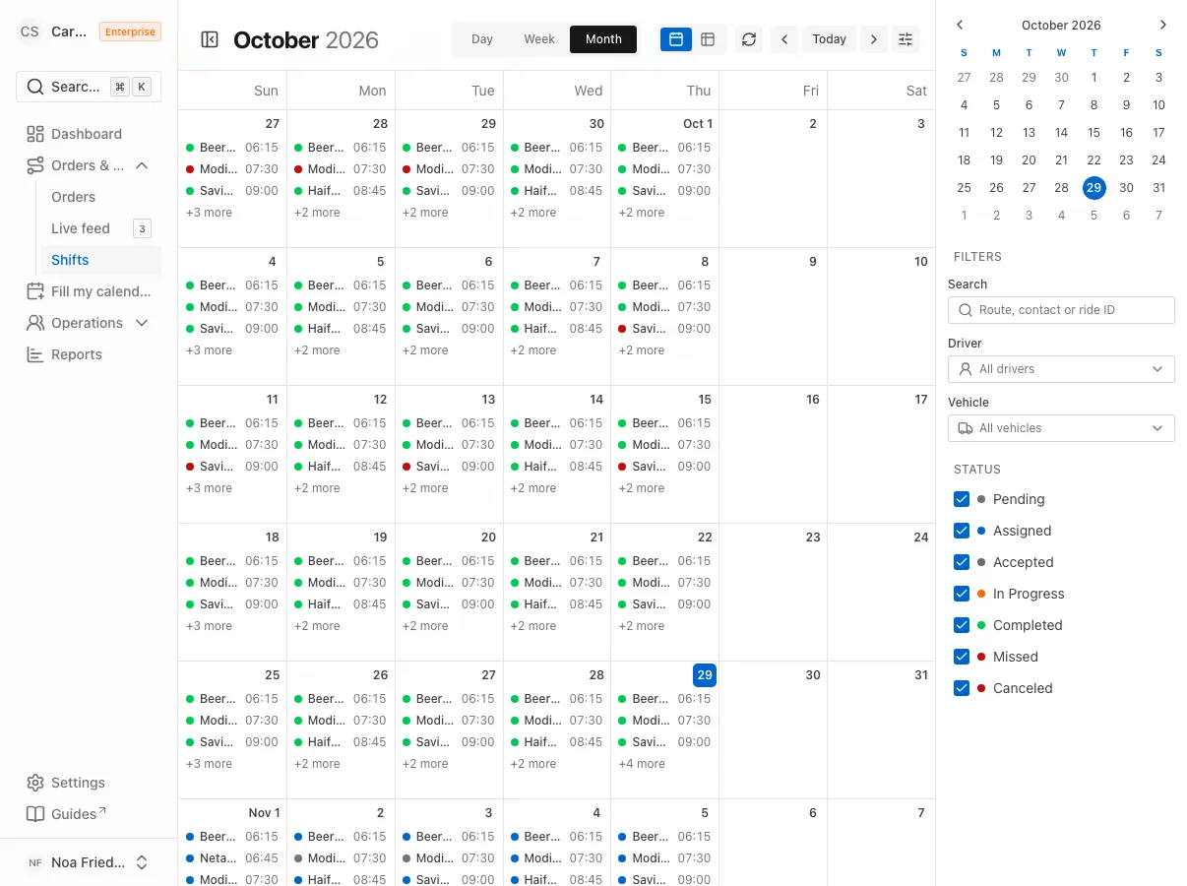The height and width of the screenshot is (886, 1187).
Task: Click the Enterprise plan badge
Action: click(x=130, y=32)
